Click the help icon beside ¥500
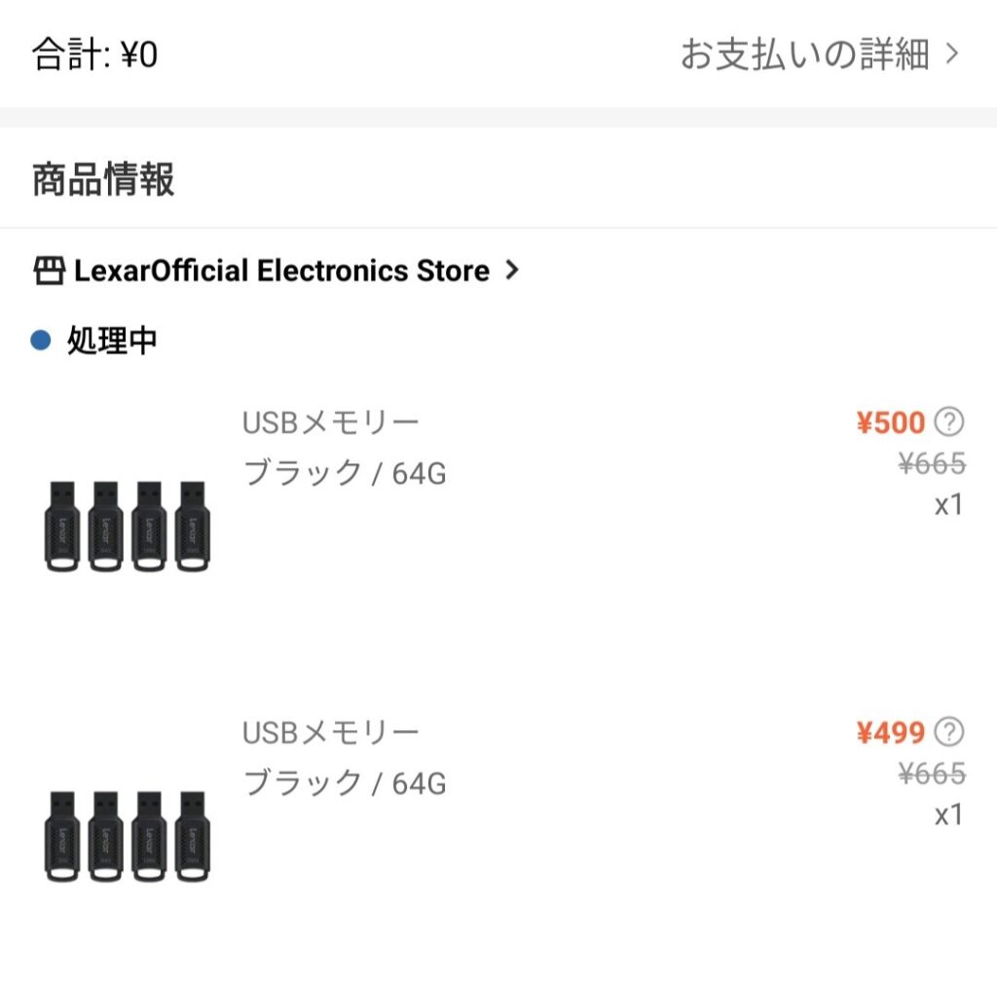This screenshot has width=997, height=982. 949,421
